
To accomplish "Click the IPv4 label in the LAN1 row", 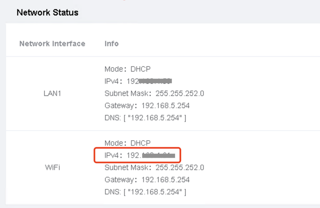I will 112,81.
